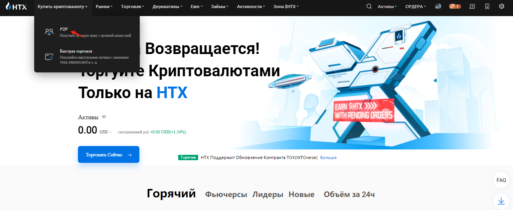Open the language globe icon
This screenshot has height=210, width=513.
click(501, 7)
